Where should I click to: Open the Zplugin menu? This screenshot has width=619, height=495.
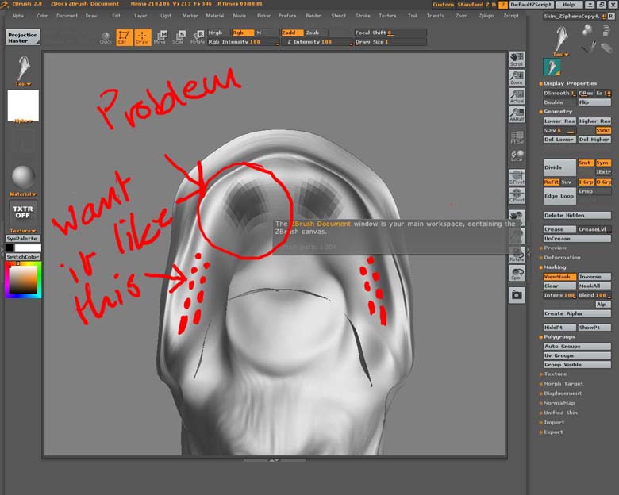pyautogui.click(x=486, y=16)
